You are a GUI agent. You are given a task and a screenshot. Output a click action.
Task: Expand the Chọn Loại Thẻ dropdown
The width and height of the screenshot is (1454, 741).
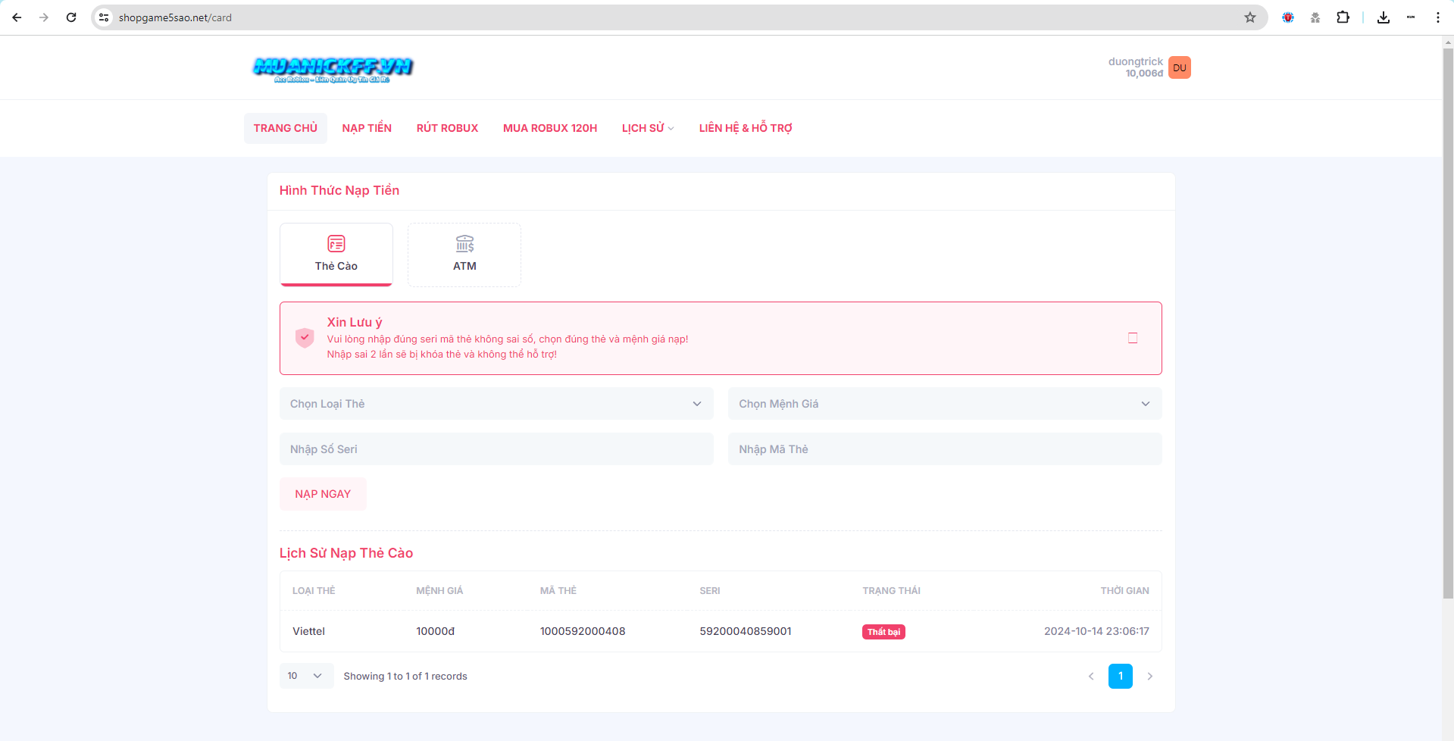tap(496, 404)
